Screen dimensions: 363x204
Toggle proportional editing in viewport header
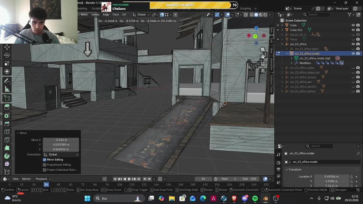point(175,15)
